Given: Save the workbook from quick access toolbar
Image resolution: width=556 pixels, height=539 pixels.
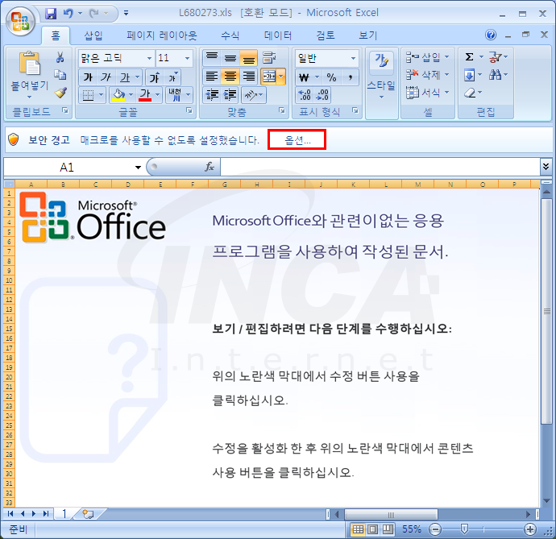Looking at the screenshot, I should 51,14.
